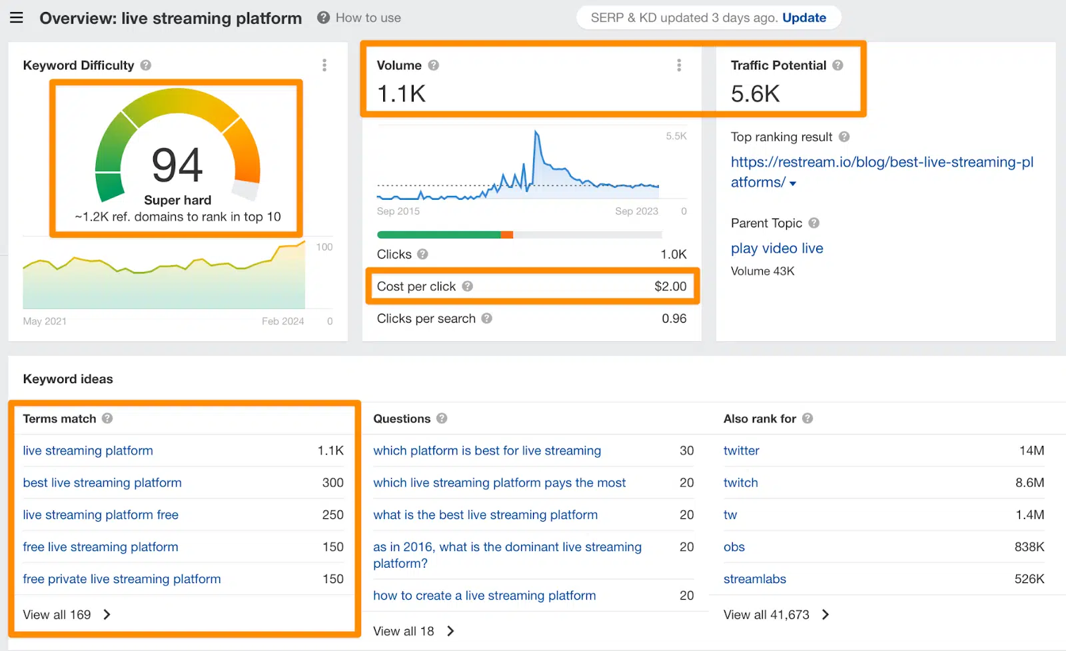Click the Clicks help icon

click(423, 254)
